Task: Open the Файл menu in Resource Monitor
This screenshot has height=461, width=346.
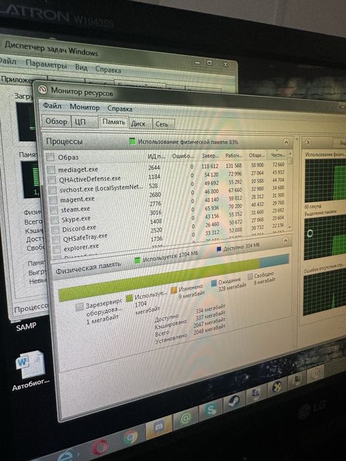Action: click(52, 105)
